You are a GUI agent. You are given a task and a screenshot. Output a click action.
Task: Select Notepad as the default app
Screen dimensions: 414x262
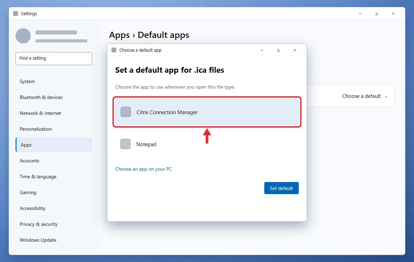tap(207, 144)
